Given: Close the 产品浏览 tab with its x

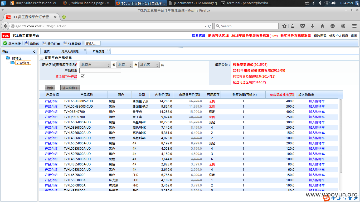Looking at the screenshot, I should [x=108, y=50].
